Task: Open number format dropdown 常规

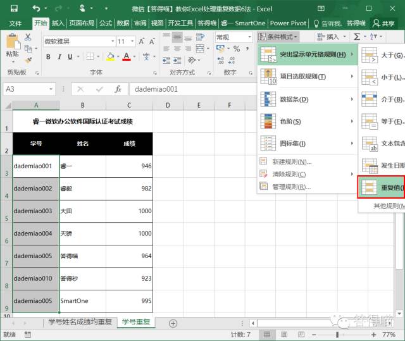Action: point(249,37)
